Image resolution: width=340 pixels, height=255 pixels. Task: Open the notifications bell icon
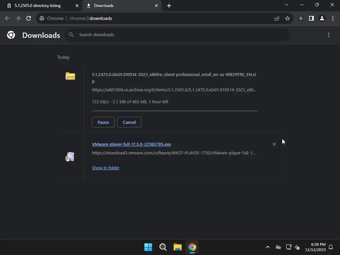[x=331, y=247]
